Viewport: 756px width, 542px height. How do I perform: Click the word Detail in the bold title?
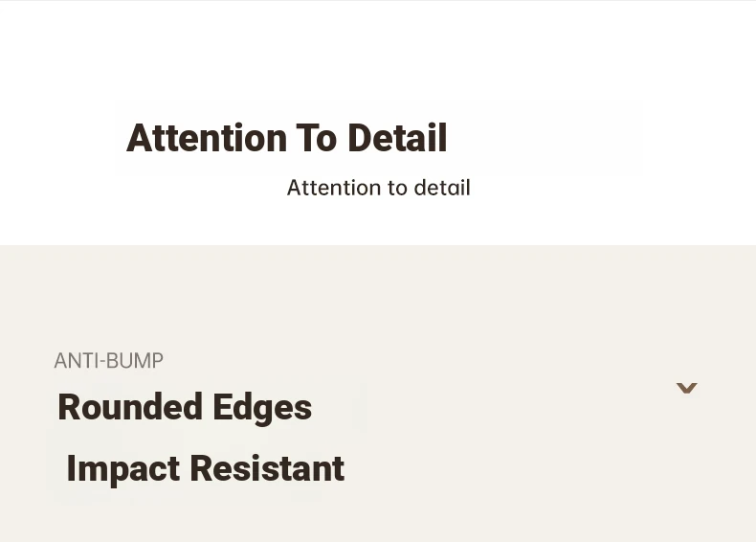pos(397,138)
